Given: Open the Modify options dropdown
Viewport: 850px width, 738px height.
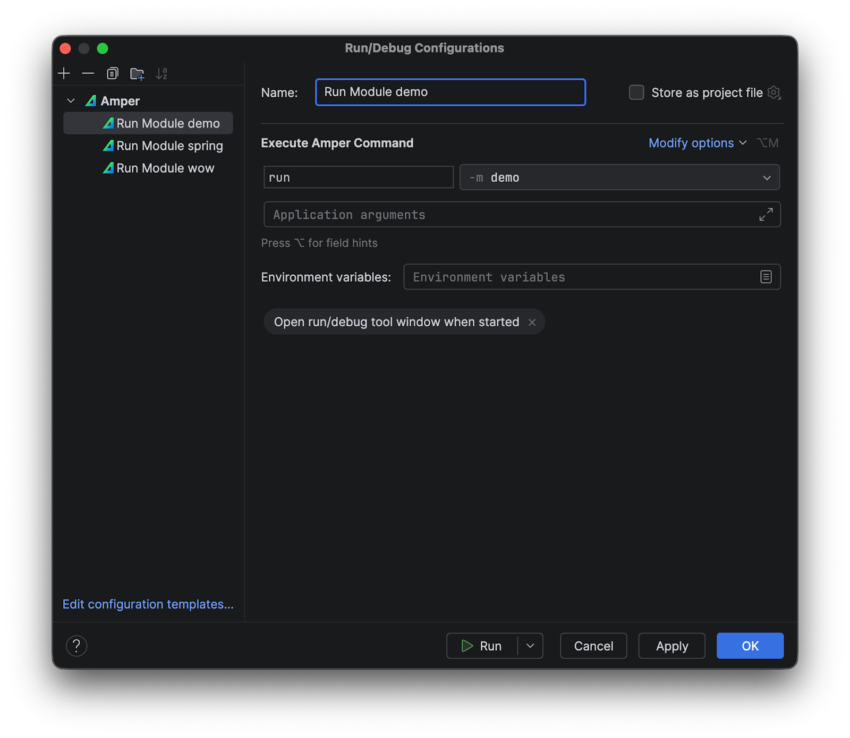Looking at the screenshot, I should (697, 143).
